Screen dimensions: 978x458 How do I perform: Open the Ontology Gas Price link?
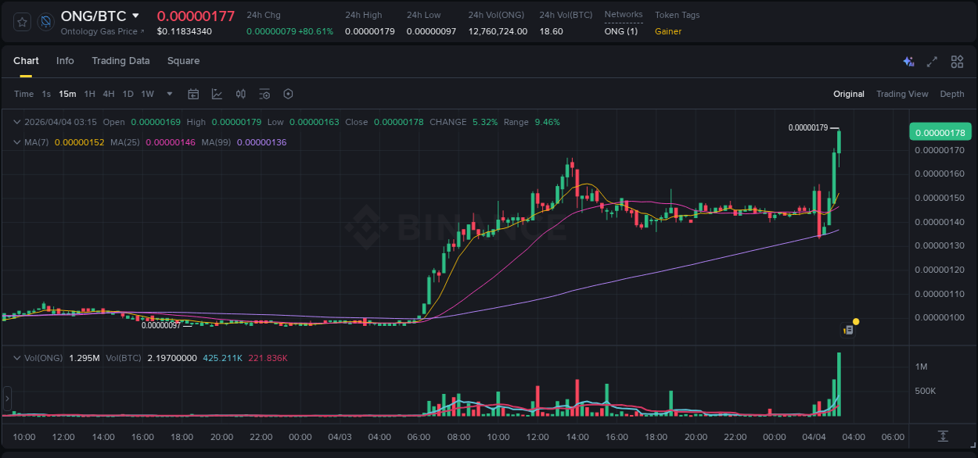point(102,31)
